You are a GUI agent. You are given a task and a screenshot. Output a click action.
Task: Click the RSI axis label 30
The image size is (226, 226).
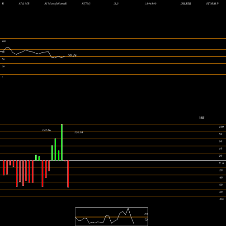pos(3,66)
